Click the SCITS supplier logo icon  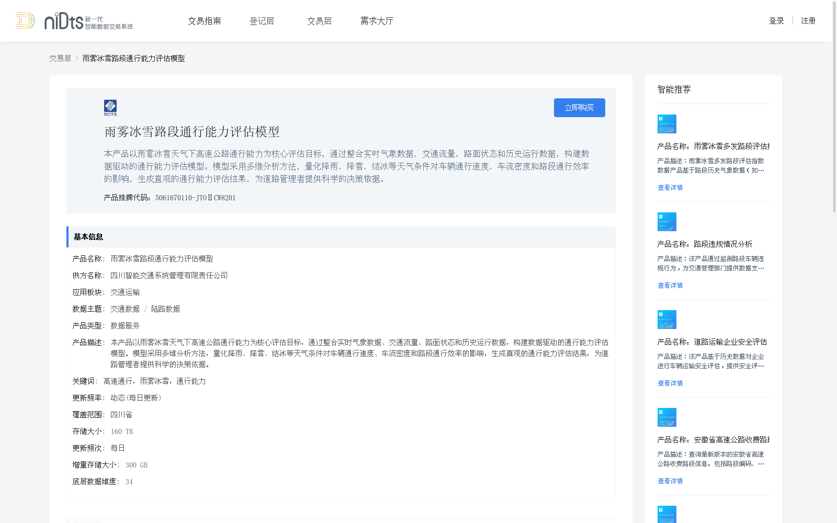click(x=110, y=108)
